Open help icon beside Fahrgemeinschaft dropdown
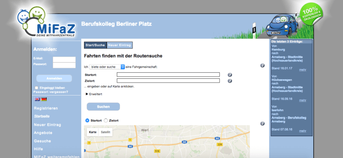Screen dimensions: 343x158 click(x=262, y=66)
